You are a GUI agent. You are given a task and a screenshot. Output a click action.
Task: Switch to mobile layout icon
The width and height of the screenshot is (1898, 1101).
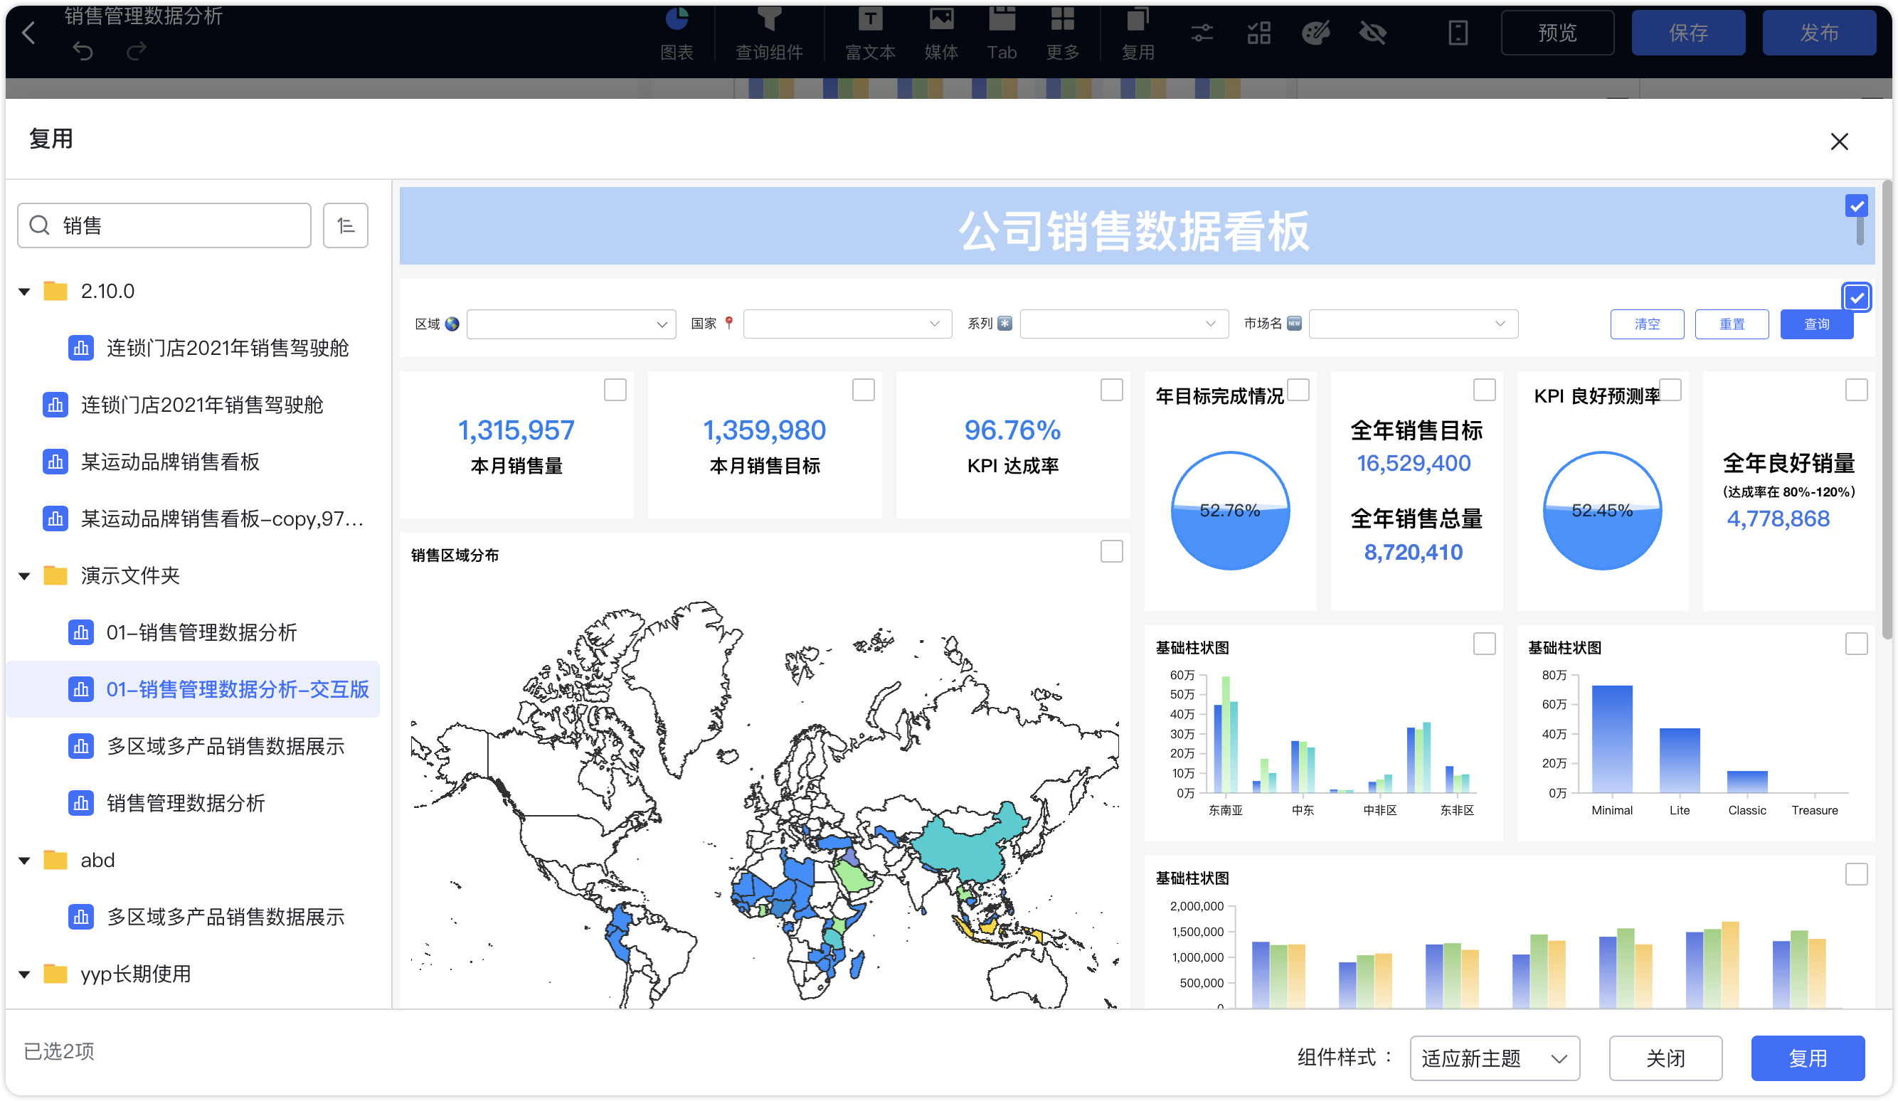[x=1458, y=33]
